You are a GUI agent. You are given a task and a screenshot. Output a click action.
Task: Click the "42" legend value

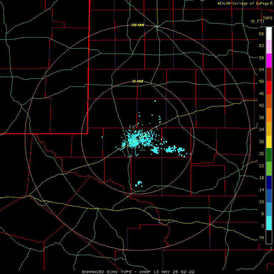tap(262, 106)
